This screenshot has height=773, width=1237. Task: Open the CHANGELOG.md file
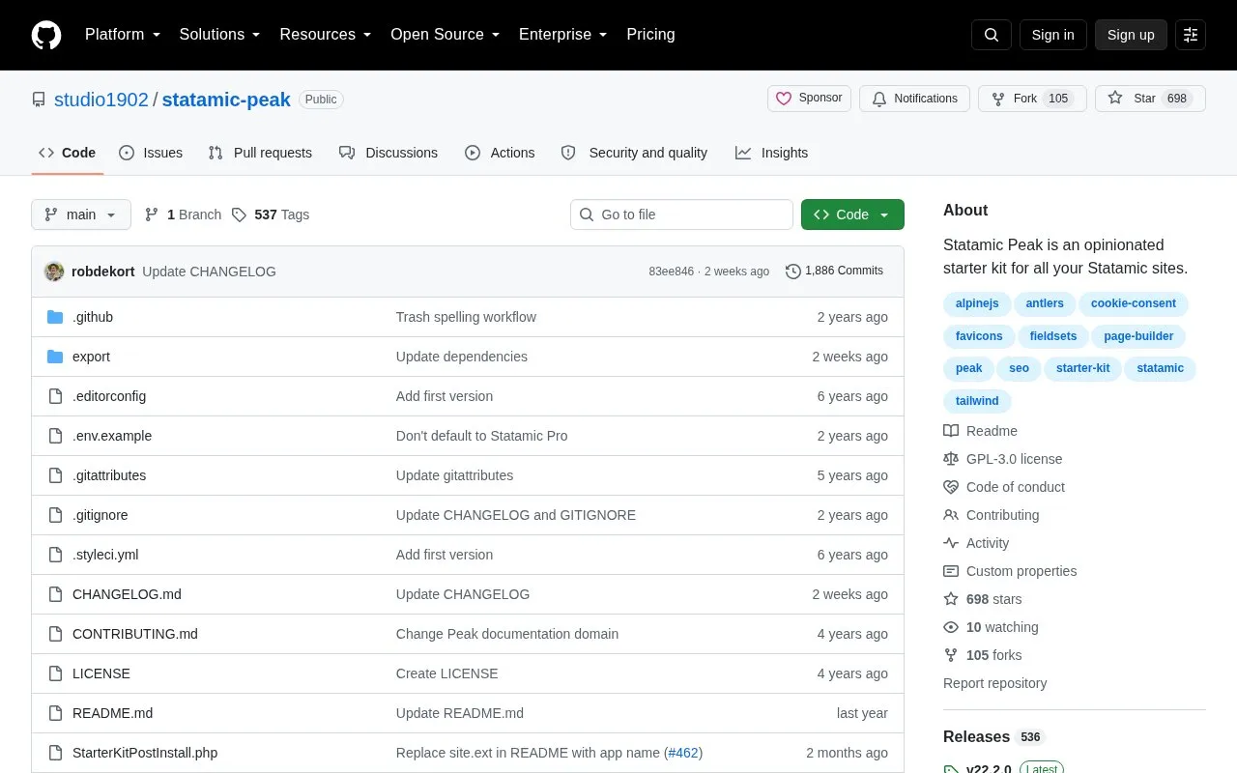point(127,594)
